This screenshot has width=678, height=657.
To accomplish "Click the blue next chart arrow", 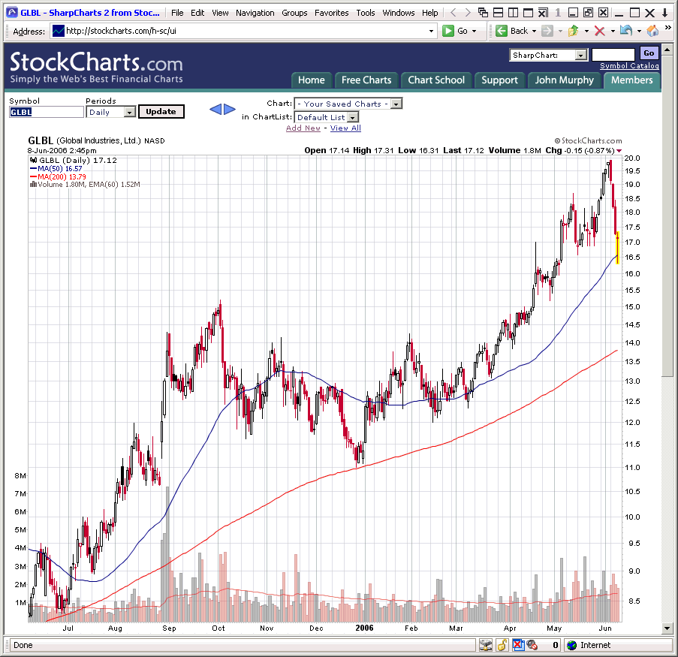I will tap(230, 110).
